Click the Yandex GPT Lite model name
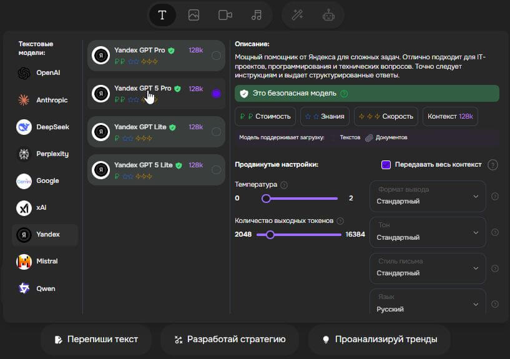Viewport: 510px width, 359px height. click(140, 127)
